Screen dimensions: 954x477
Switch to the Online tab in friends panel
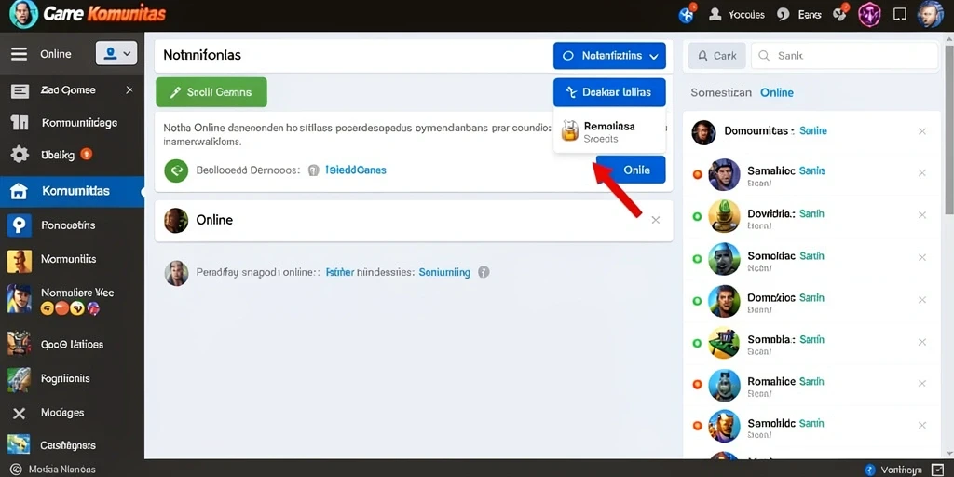click(777, 92)
